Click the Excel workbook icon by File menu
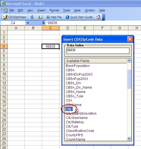This screenshot has height=149, width=141. [5, 10]
